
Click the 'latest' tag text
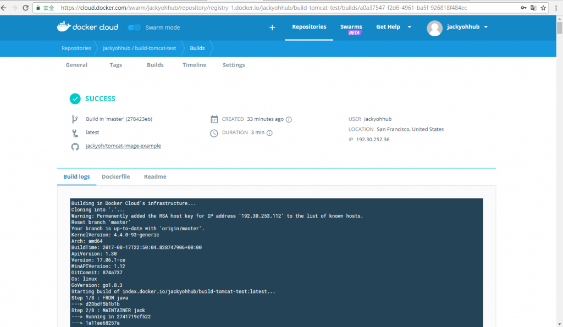(x=92, y=132)
